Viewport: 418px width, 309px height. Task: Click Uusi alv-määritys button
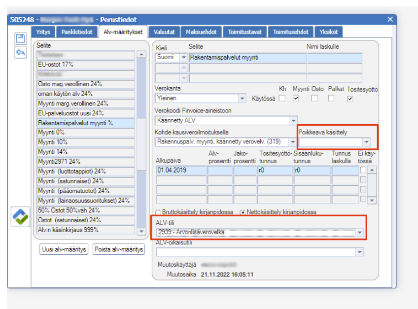click(x=64, y=249)
